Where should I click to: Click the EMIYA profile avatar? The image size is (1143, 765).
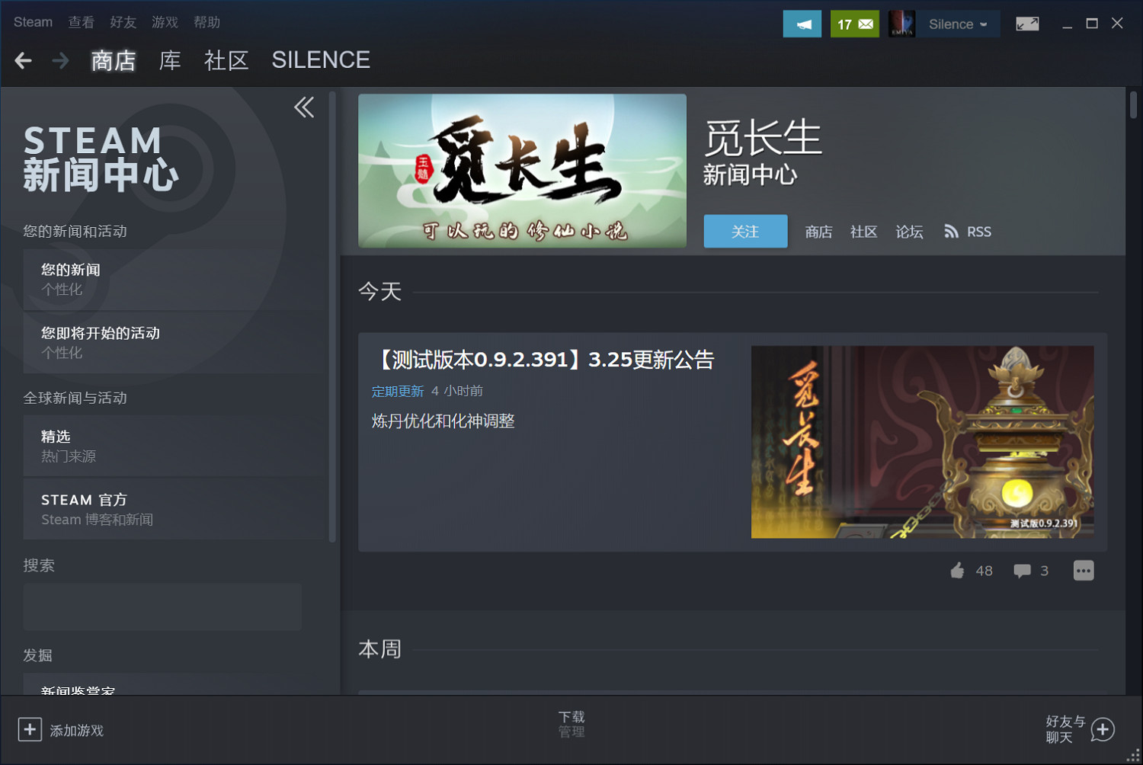[902, 23]
